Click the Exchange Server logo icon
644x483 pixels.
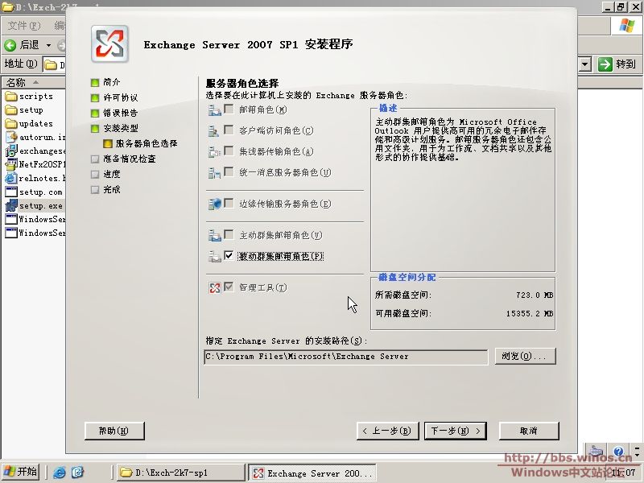click(x=110, y=44)
